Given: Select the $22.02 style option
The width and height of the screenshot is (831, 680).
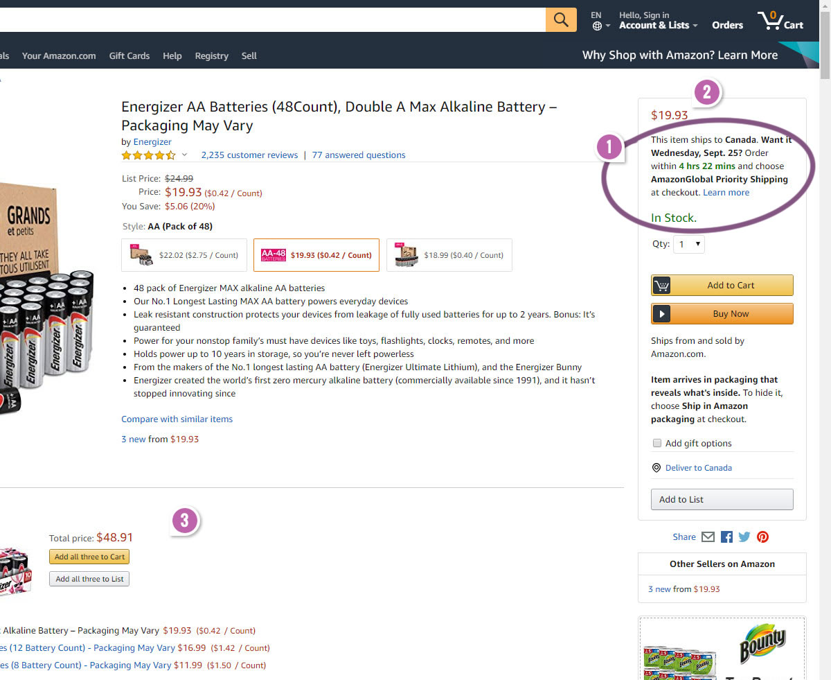Looking at the screenshot, I should coord(184,255).
